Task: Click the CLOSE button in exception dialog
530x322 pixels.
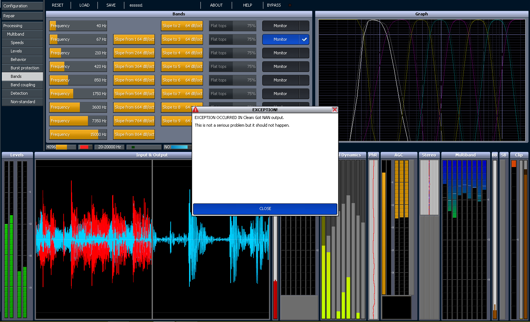Action: [265, 209]
